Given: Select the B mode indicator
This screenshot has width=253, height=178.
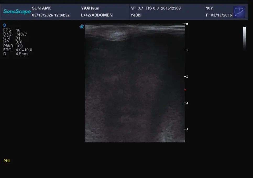Looking at the screenshot, I should tap(4, 25).
